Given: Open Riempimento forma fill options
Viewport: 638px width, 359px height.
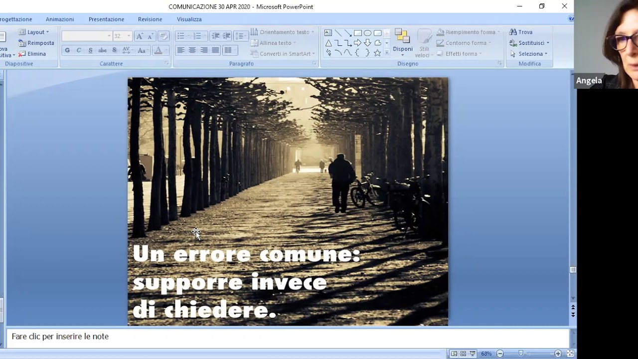Looking at the screenshot, I should click(469, 32).
